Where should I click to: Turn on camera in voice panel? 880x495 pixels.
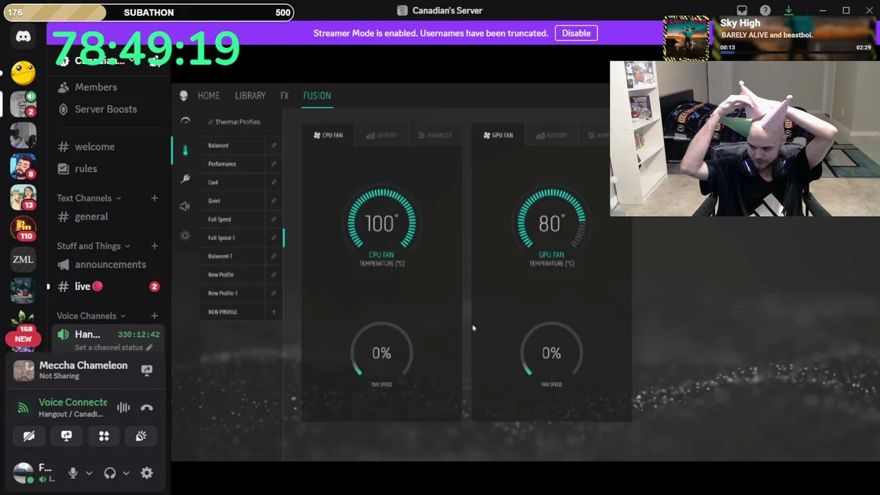point(29,436)
